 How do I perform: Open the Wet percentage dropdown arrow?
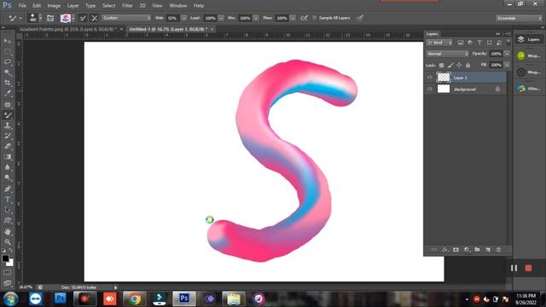184,18
